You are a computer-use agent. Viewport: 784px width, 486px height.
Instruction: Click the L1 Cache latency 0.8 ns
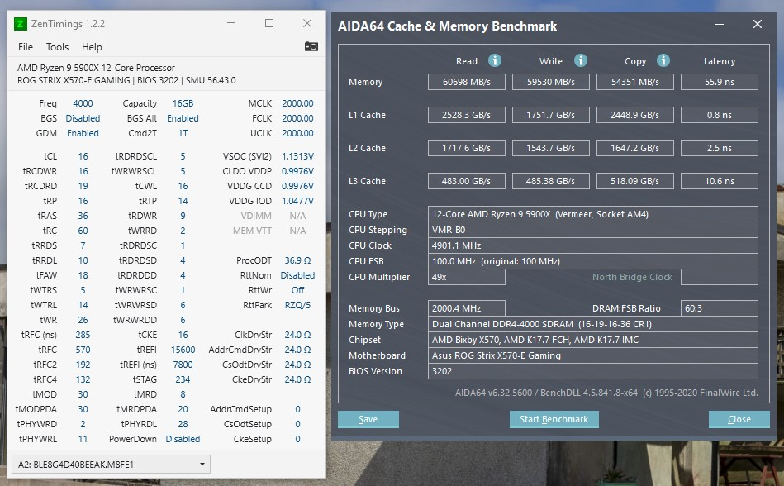720,115
